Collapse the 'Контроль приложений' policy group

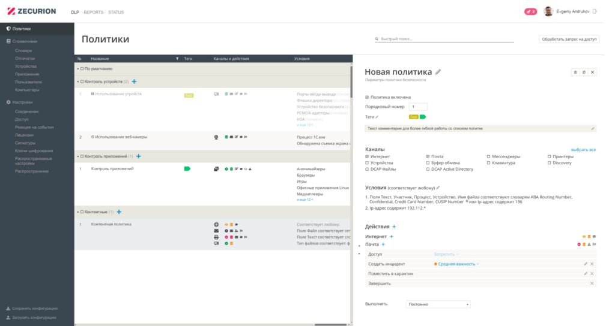(x=78, y=156)
